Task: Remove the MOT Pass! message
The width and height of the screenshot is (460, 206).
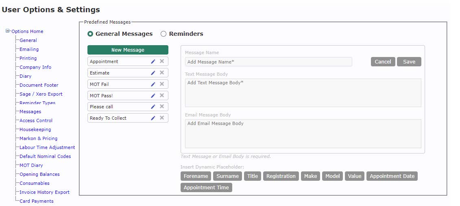Action: coord(162,95)
